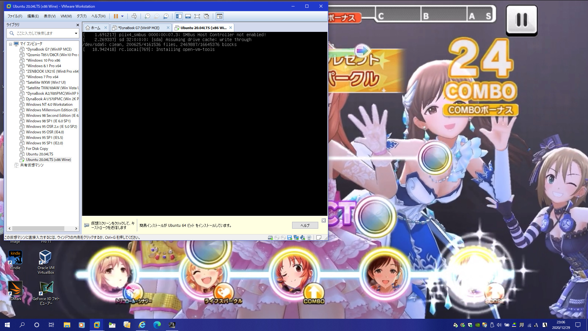The height and width of the screenshot is (331, 588).
Task: Open the message log note icon
Action: point(318,238)
